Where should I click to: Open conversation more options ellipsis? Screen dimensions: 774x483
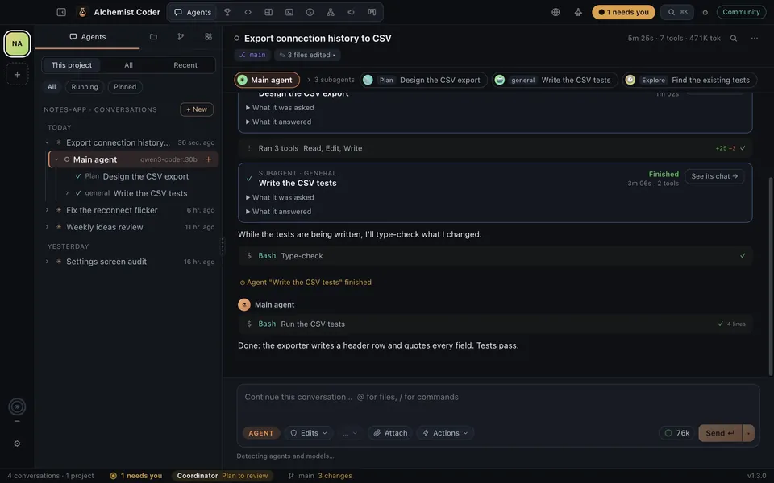755,39
